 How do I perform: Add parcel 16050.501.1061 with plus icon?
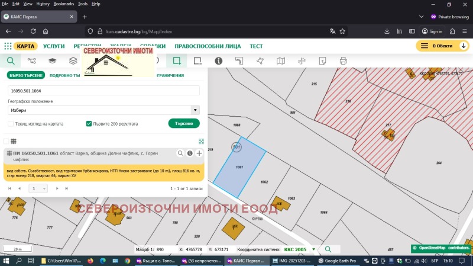coord(199,153)
